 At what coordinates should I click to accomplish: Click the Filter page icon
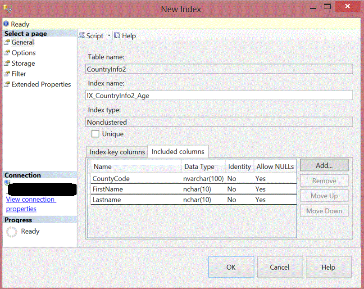tap(7, 74)
